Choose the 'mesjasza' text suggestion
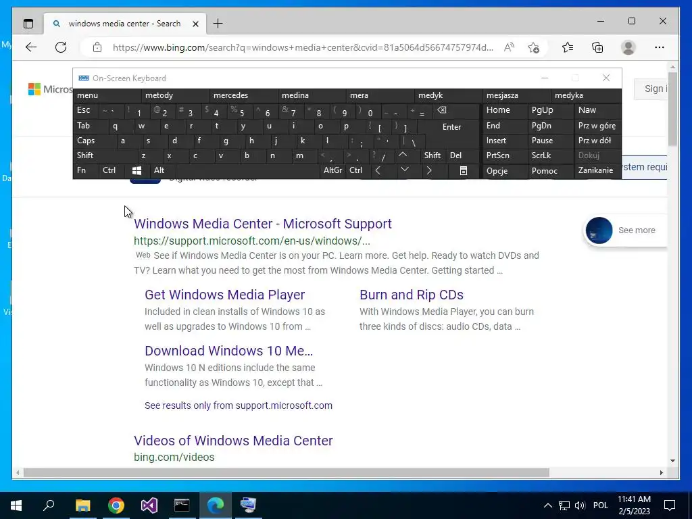Screen dimensions: 692x519 coord(516,95)
